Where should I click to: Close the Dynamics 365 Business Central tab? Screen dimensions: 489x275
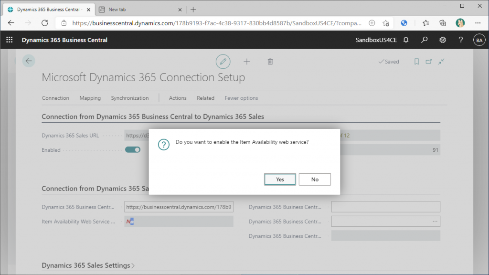pos(88,10)
